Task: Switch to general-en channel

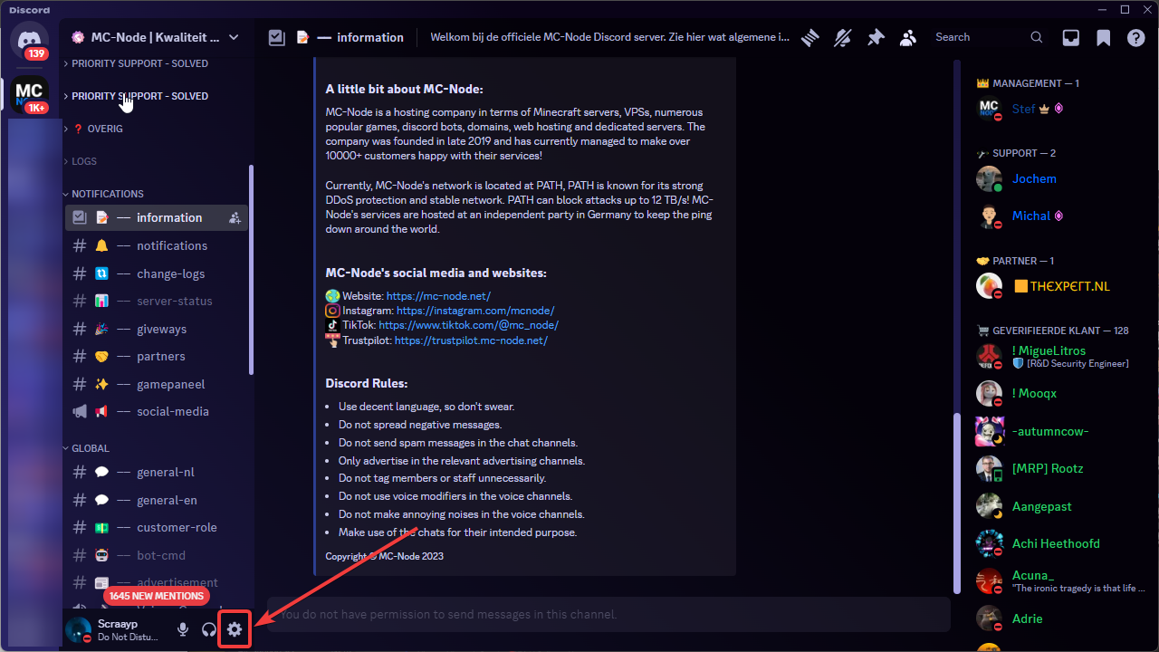Action: coord(157,500)
